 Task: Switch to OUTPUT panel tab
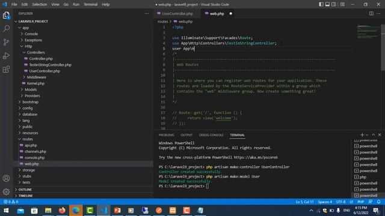point(186,135)
